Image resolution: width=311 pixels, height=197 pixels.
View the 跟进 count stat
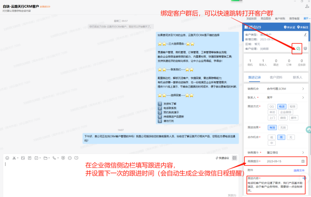click(276, 62)
